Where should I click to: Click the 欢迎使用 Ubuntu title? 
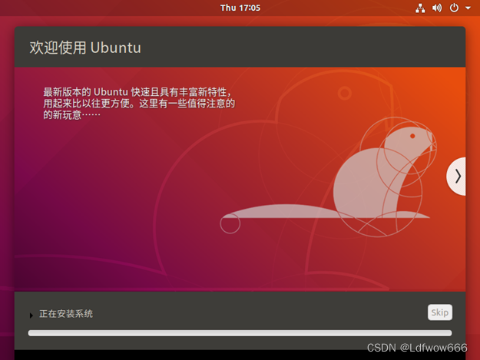click(85, 48)
